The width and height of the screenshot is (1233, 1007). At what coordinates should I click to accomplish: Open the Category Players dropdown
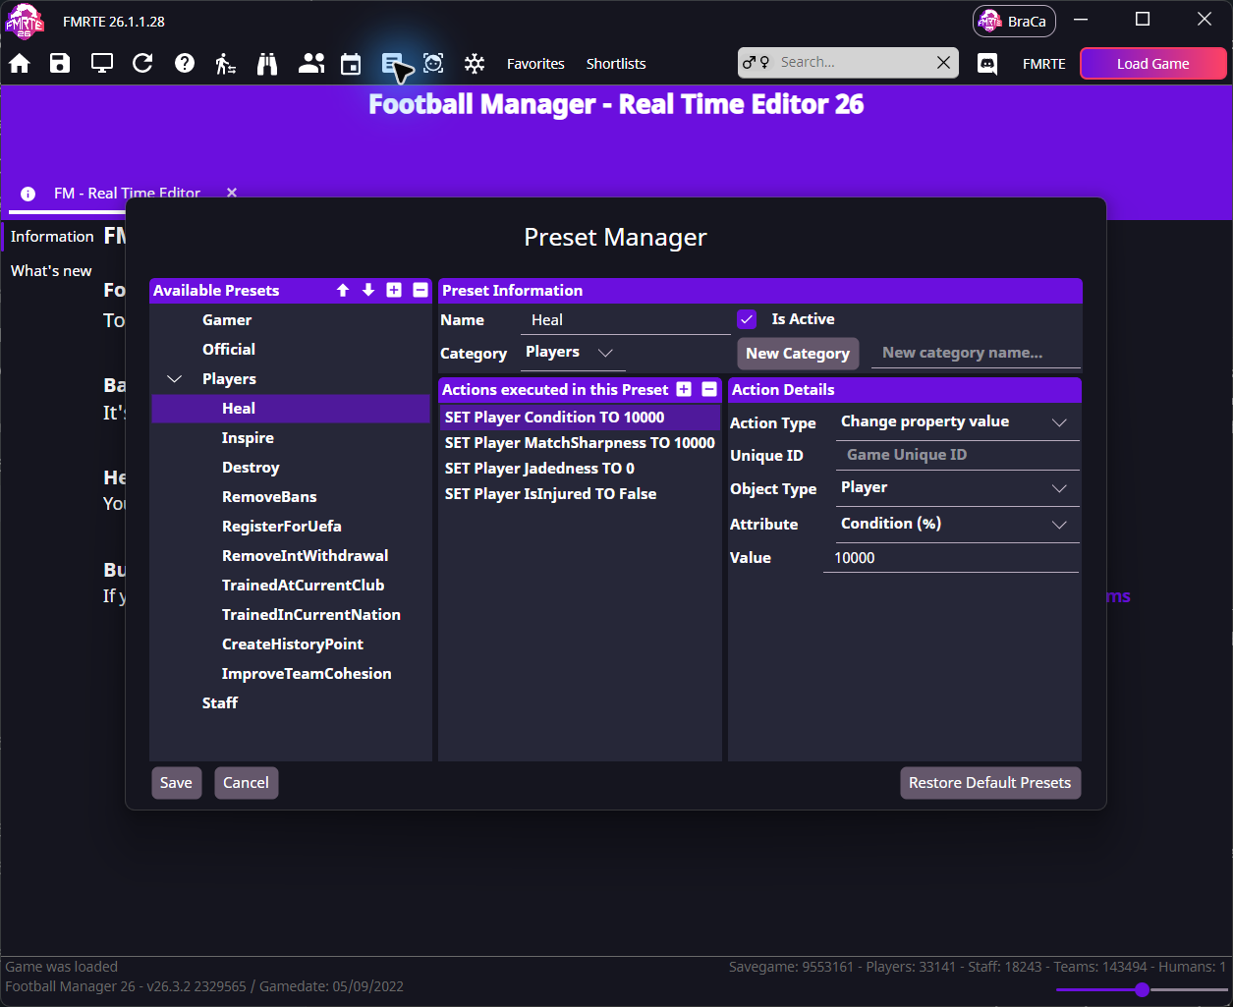[x=571, y=352]
